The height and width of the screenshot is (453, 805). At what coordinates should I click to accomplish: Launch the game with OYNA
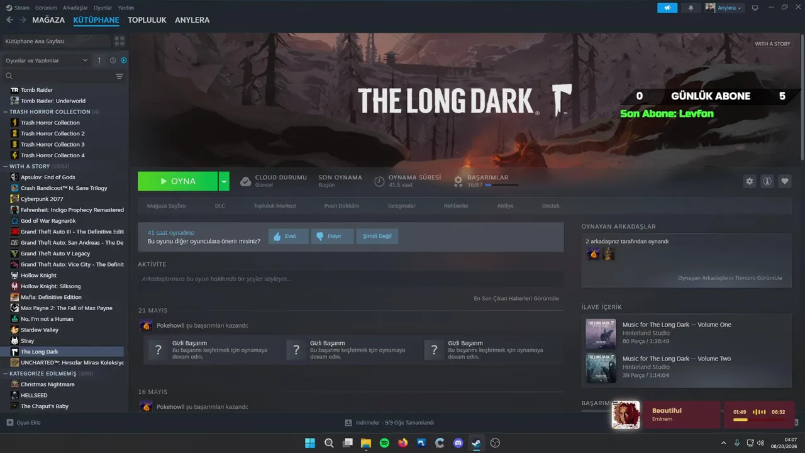tap(178, 181)
